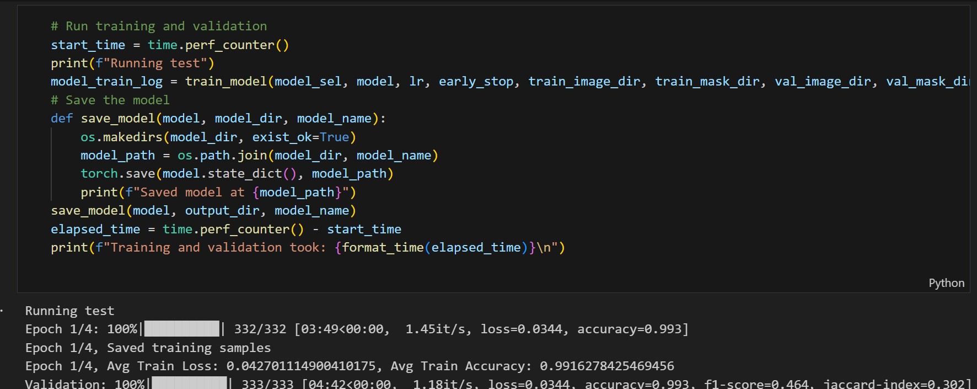Click the Validation progress bar
This screenshot has width=977, height=389.
189,383
